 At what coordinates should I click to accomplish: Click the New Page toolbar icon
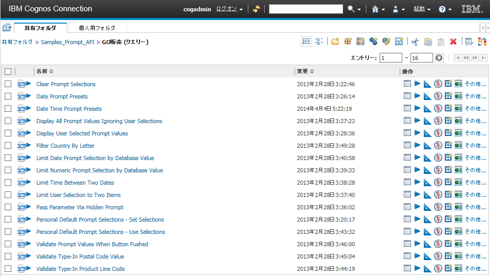(399, 42)
